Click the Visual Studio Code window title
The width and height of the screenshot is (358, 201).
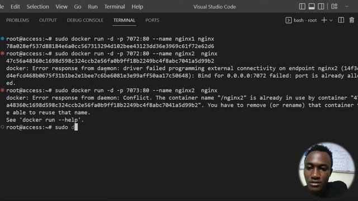tap(215, 7)
